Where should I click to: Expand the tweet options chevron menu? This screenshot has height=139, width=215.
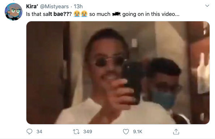(x=207, y=6)
